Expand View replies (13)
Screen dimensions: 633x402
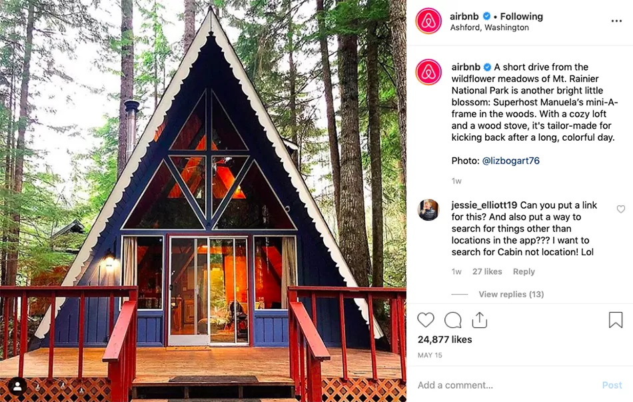(511, 294)
